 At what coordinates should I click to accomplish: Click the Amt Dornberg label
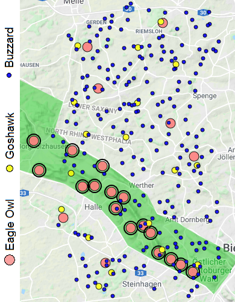187,220
